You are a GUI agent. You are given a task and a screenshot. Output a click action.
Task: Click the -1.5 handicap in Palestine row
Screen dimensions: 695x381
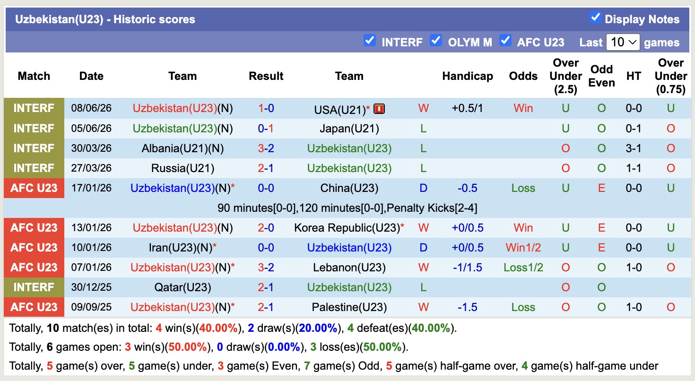[x=468, y=307]
